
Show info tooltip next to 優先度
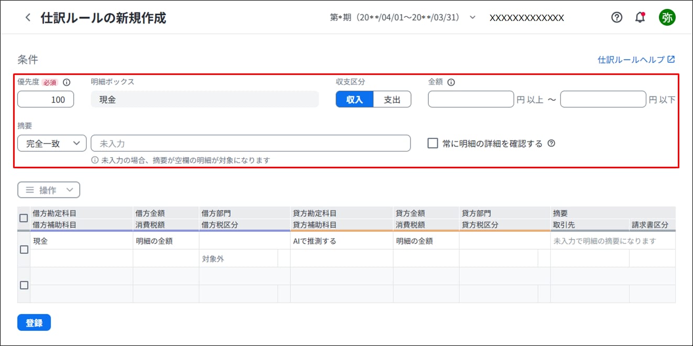(x=67, y=82)
